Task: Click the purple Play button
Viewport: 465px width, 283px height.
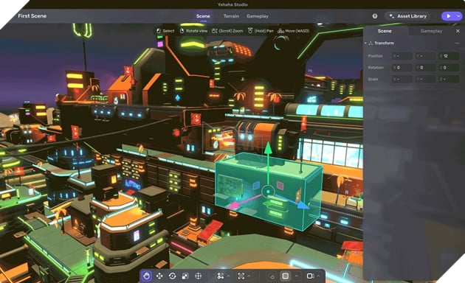Action: 448,16
